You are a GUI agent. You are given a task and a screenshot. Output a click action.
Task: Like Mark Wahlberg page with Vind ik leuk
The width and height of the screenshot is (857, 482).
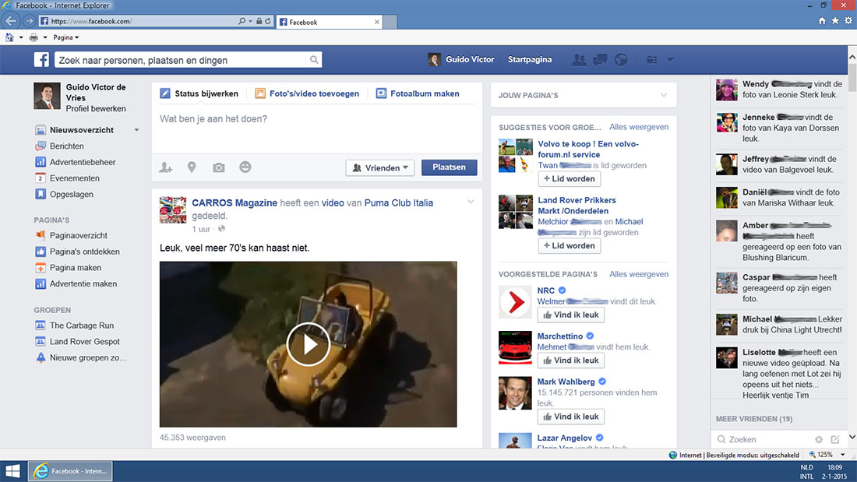(x=570, y=417)
